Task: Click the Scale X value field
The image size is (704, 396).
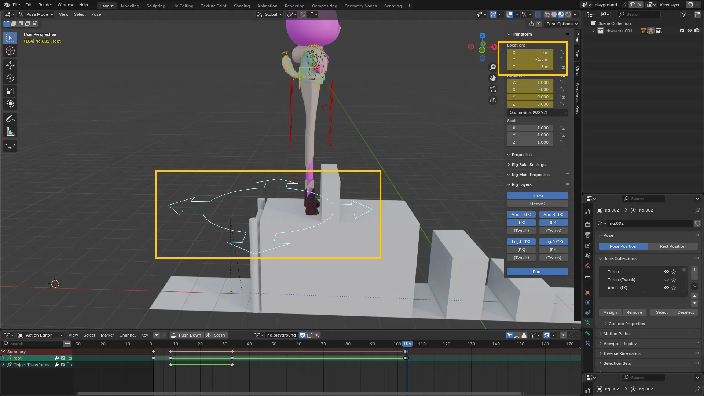Action: point(530,128)
